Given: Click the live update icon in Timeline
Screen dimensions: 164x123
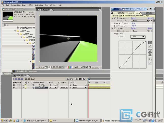Looking at the screenshot, I should point(68,79).
